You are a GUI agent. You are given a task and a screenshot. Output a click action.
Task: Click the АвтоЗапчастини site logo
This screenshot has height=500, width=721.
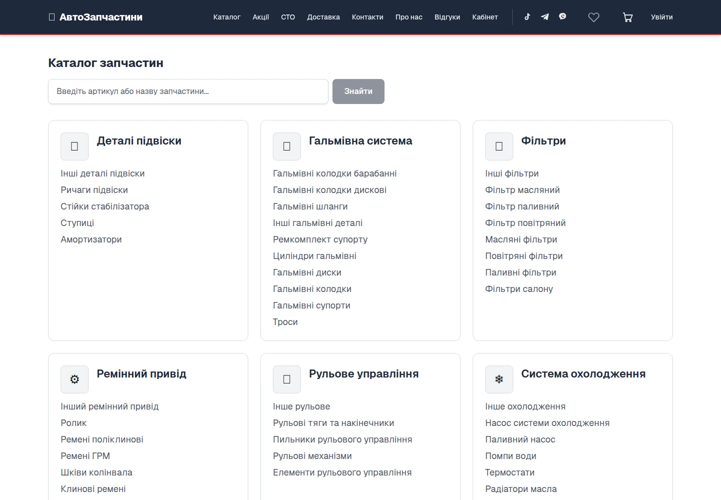[96, 17]
